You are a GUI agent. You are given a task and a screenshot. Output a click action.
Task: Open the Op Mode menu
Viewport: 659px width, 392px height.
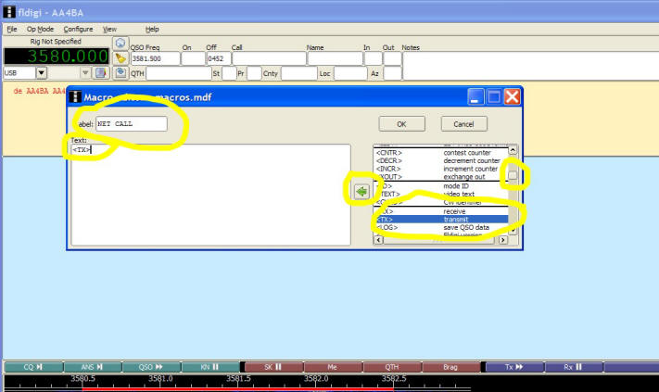[x=40, y=29]
